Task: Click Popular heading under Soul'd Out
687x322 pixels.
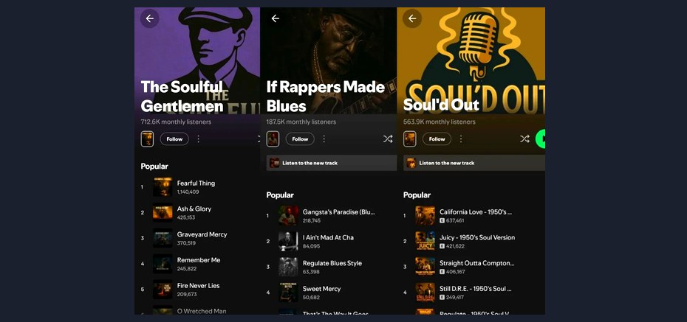Action: tap(417, 195)
